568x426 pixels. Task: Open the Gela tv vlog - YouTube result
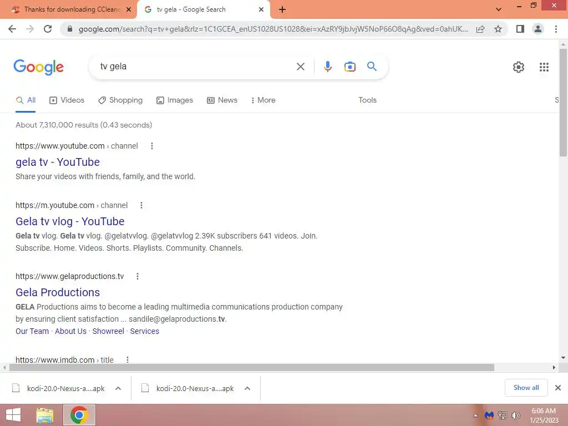70,221
